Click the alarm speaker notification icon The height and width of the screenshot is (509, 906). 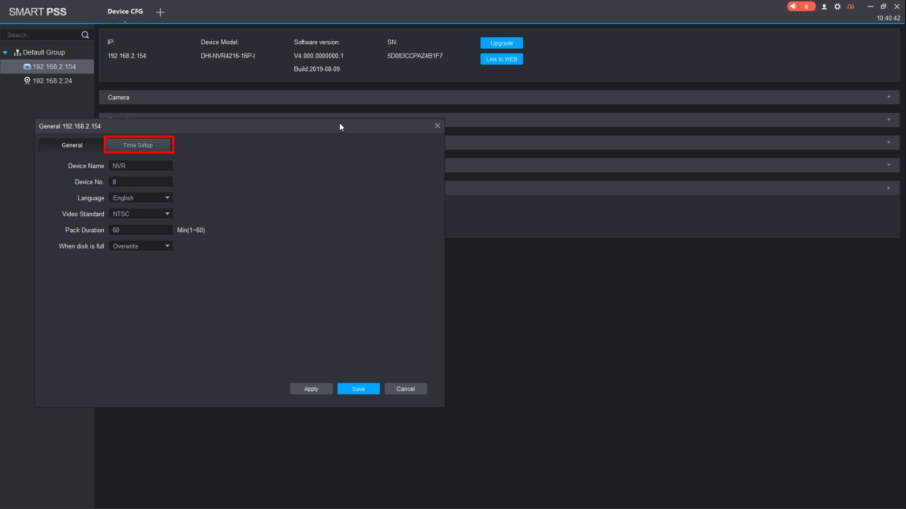tap(794, 6)
